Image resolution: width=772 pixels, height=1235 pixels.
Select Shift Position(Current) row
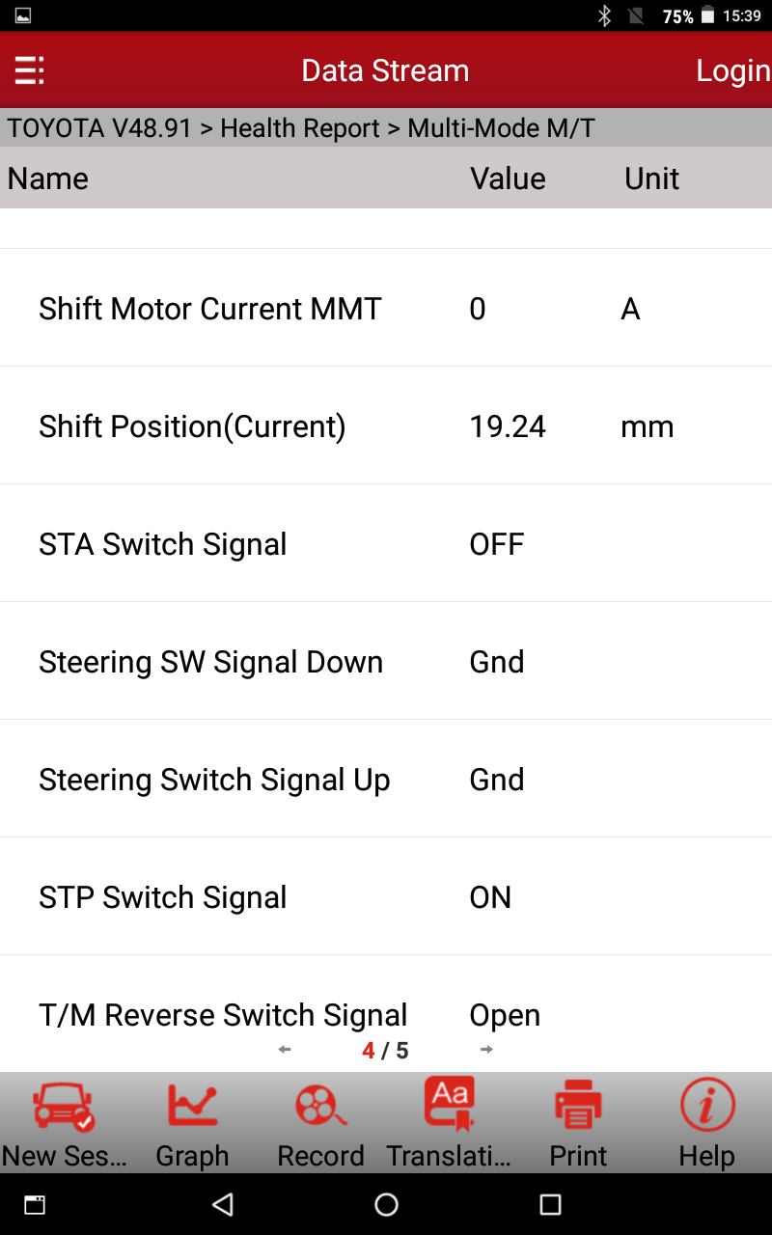(386, 425)
